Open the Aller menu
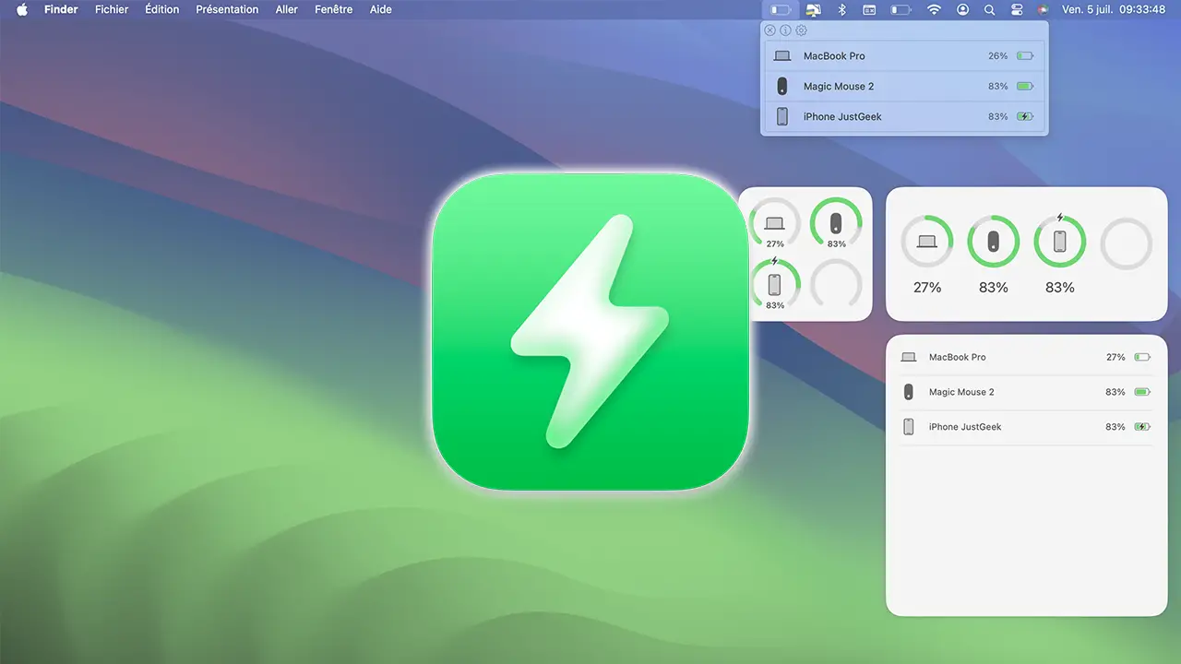 286,9
